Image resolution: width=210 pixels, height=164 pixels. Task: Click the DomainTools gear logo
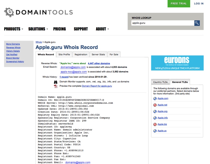tap(9, 12)
